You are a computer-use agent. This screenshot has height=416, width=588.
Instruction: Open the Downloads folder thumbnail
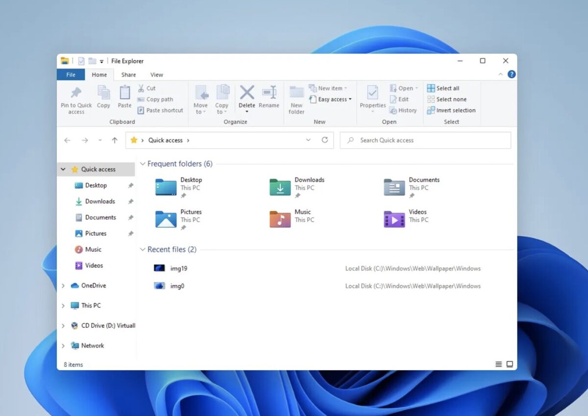click(279, 187)
